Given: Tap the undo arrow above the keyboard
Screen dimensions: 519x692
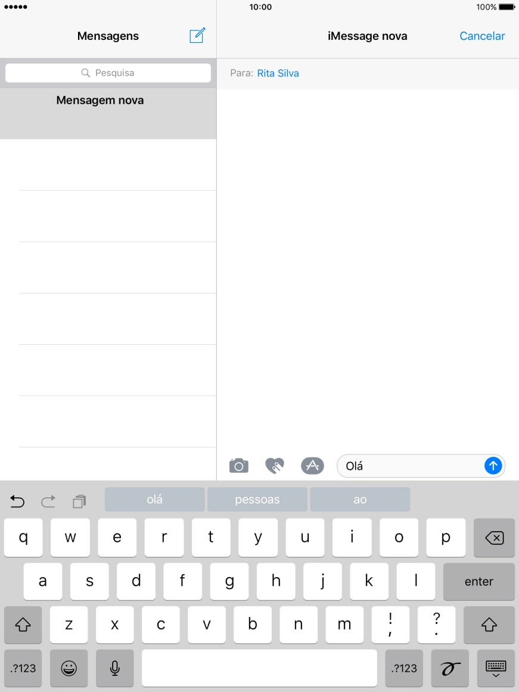Looking at the screenshot, I should 17,501.
